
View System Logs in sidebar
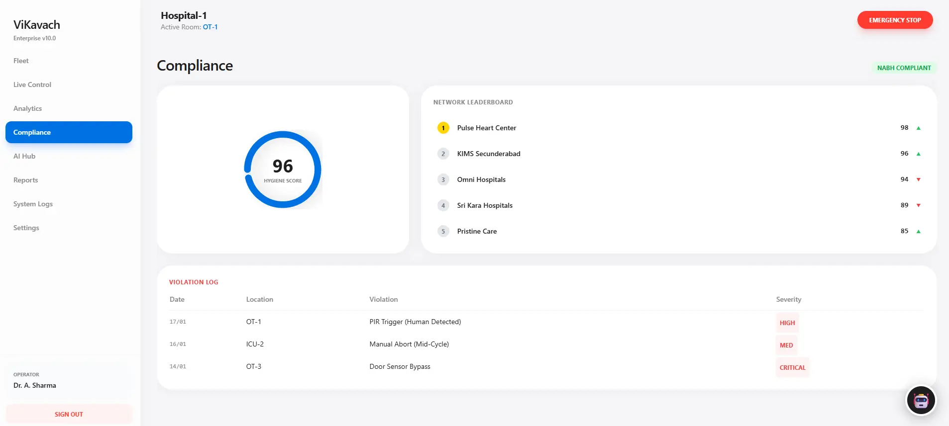tap(69, 204)
